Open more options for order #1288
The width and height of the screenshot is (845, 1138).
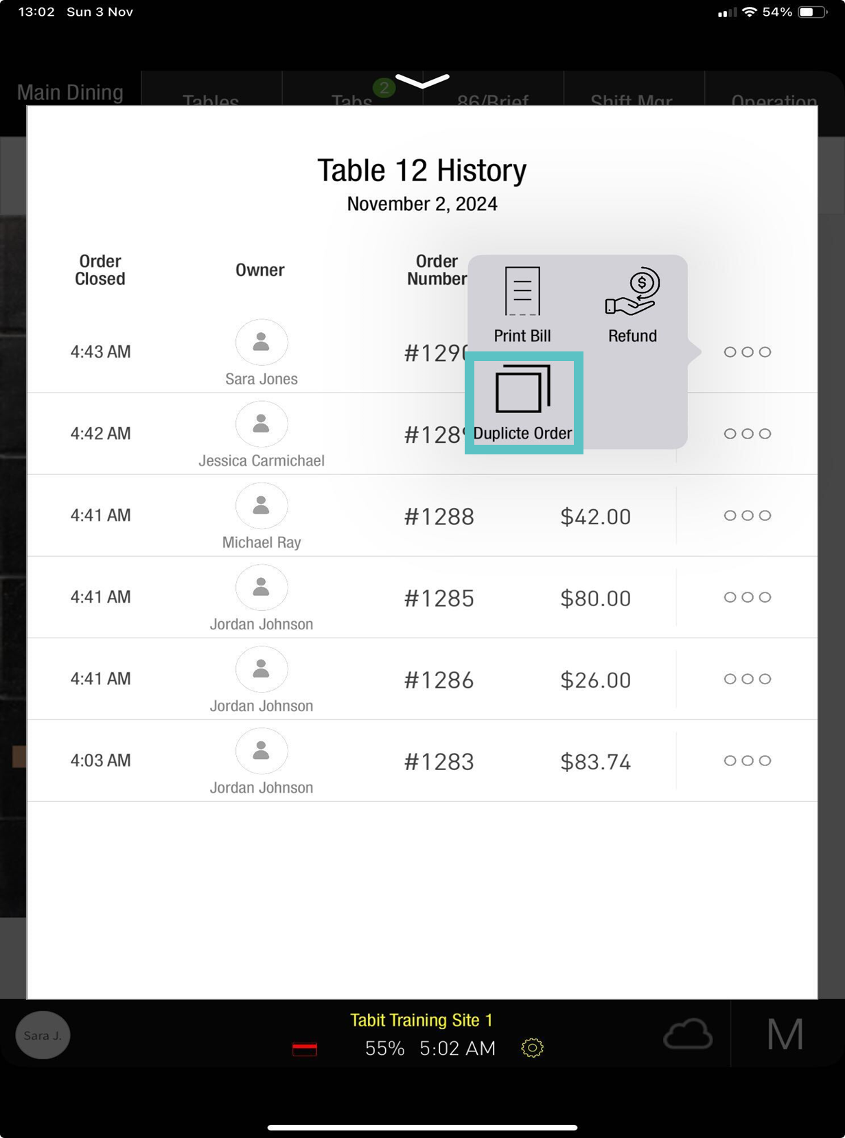click(748, 515)
